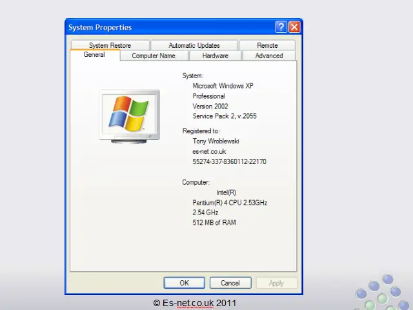
Task: Go to the Advanced tab
Action: click(269, 56)
